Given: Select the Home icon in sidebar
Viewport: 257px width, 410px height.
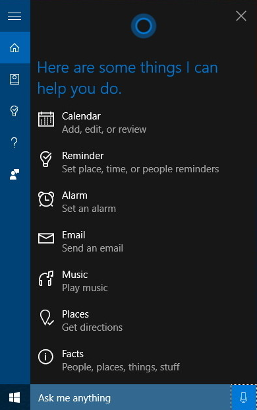Looking at the screenshot, I should point(14,48).
